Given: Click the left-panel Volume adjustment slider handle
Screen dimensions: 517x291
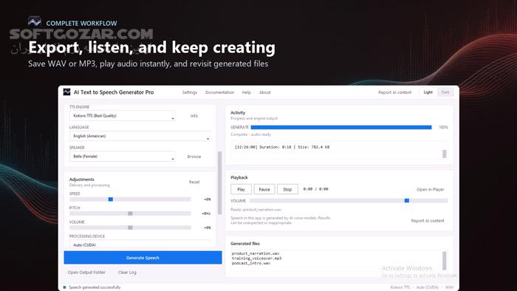Looking at the screenshot, I should (130, 227).
